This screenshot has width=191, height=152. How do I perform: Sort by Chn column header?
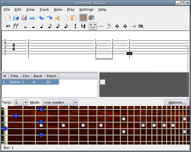point(26,76)
